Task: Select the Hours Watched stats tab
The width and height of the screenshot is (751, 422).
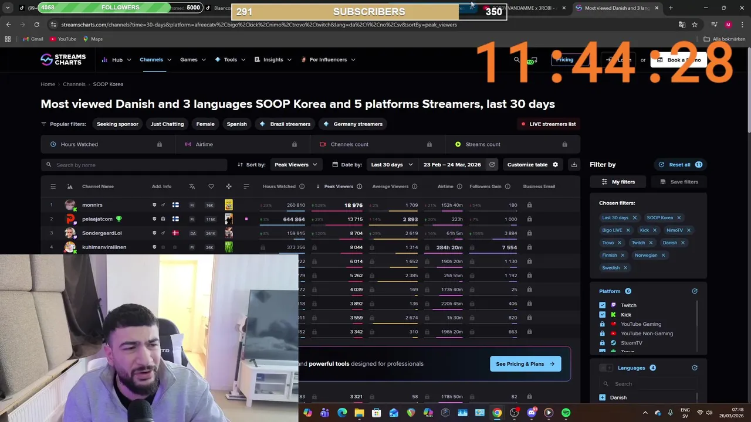Action: click(x=107, y=144)
